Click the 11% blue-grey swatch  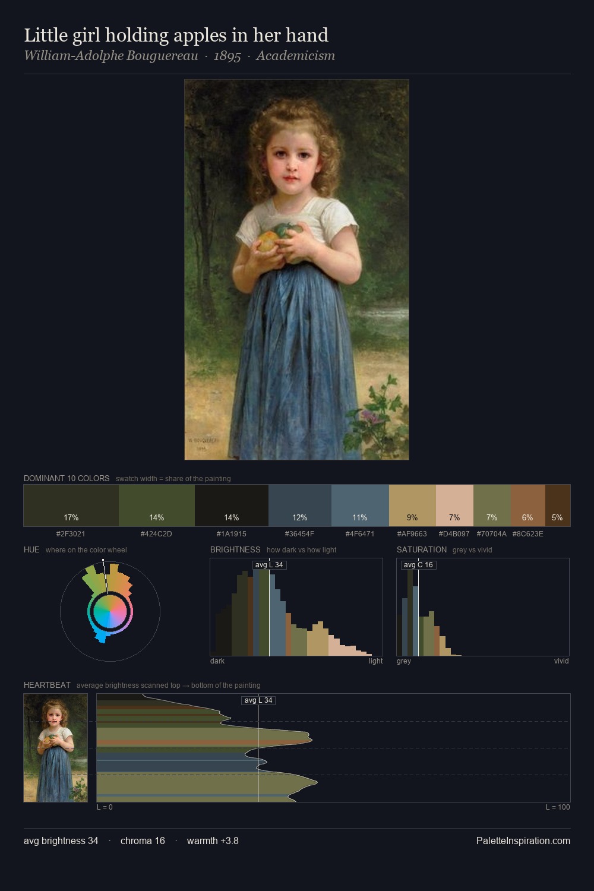coord(360,505)
